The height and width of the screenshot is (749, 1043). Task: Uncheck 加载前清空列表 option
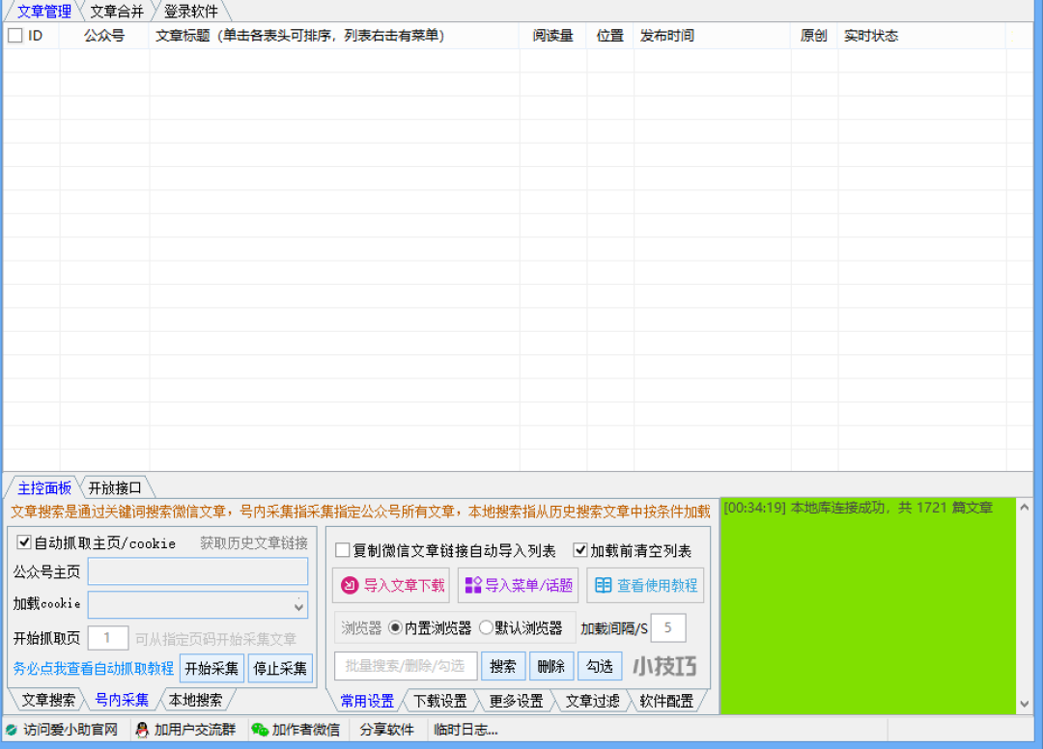[x=580, y=551]
